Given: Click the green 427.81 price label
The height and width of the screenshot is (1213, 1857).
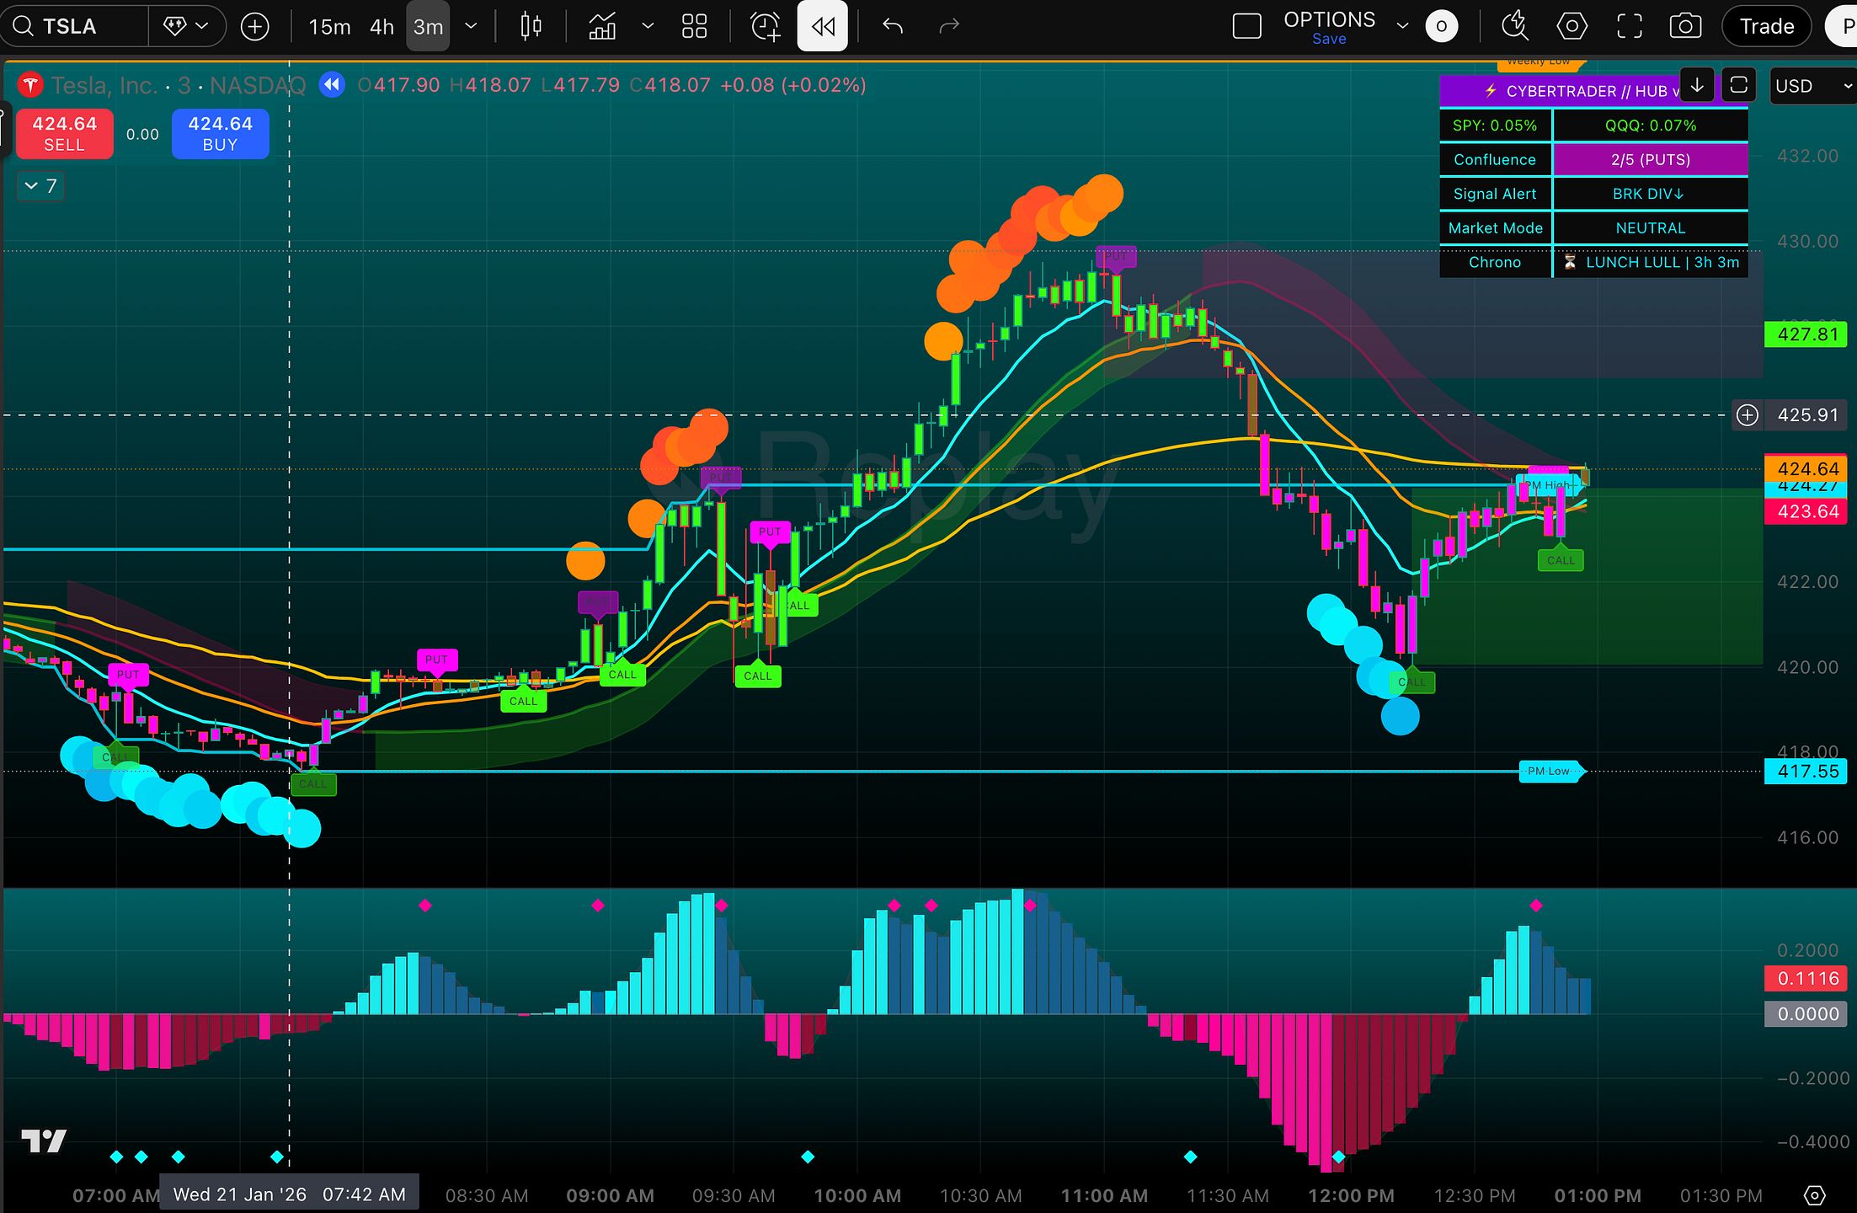Looking at the screenshot, I should (1806, 334).
